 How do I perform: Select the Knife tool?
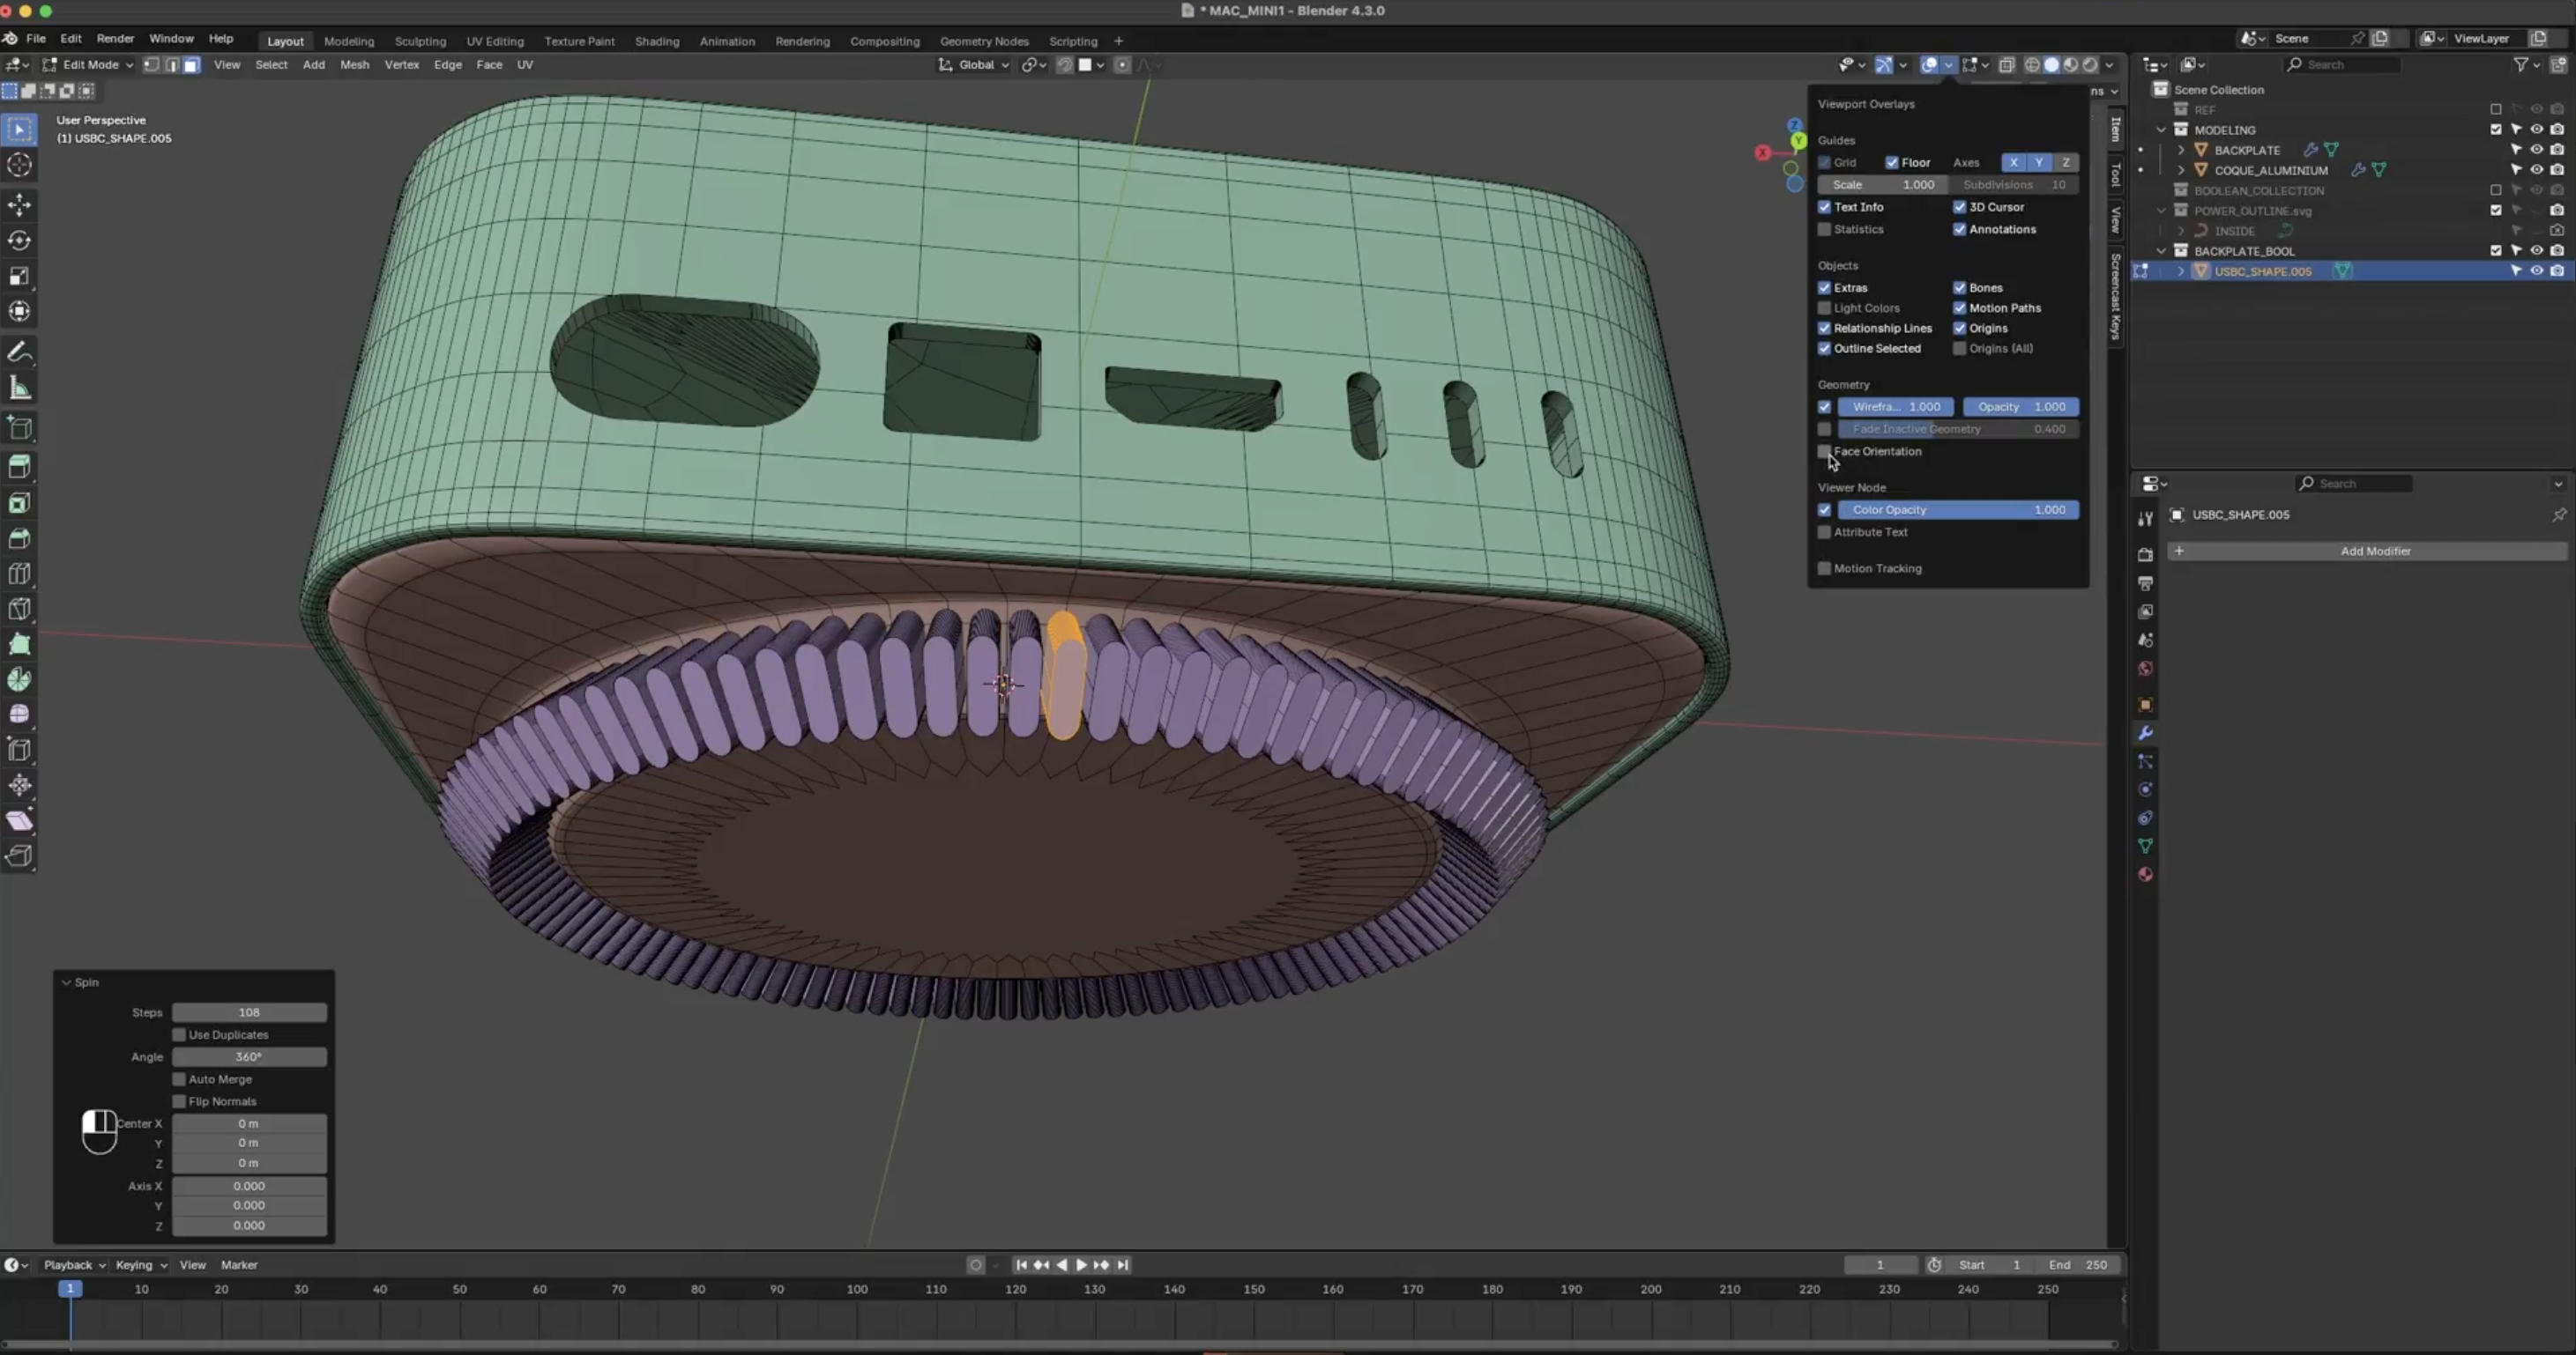pyautogui.click(x=20, y=609)
